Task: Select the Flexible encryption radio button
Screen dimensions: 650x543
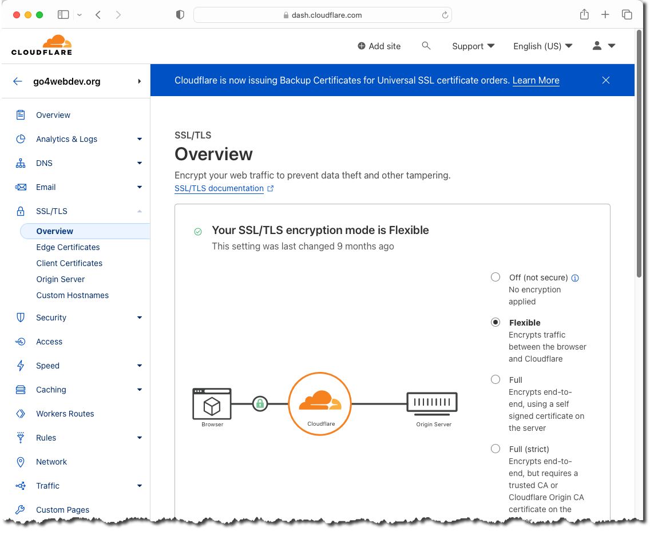Action: pyautogui.click(x=496, y=322)
